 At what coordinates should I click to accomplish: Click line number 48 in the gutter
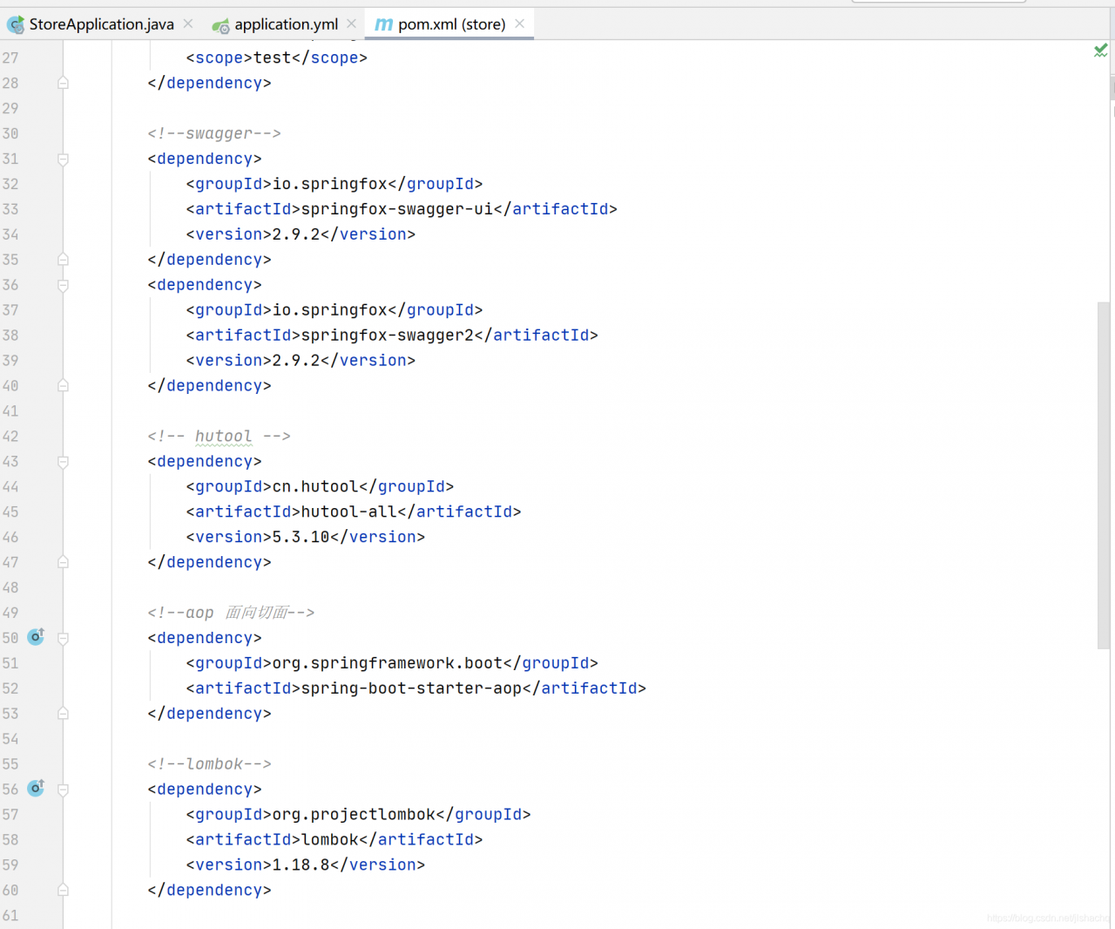click(x=10, y=587)
